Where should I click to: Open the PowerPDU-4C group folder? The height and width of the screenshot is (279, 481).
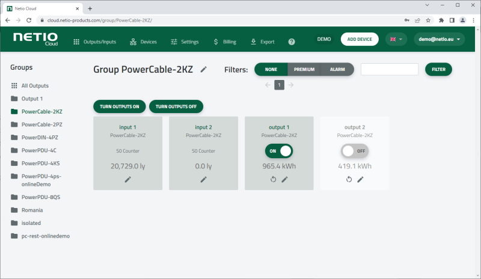pyautogui.click(x=39, y=150)
